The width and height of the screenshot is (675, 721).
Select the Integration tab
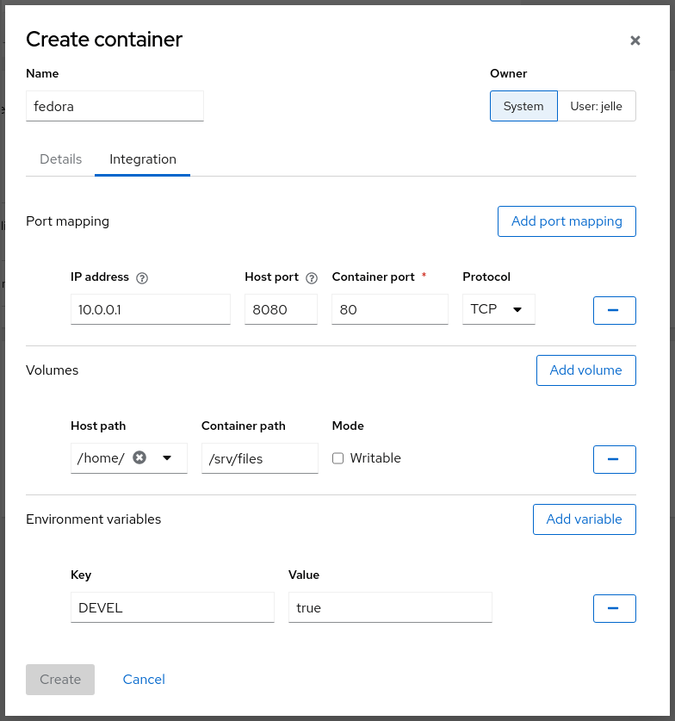tap(143, 159)
